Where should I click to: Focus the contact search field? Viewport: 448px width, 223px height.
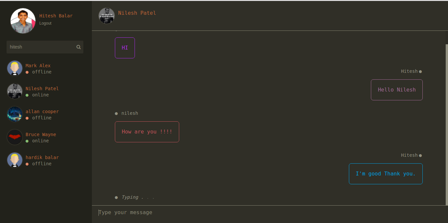coord(41,47)
